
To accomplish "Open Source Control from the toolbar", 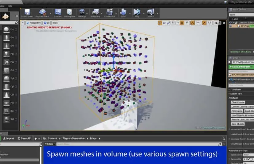I will pyautogui.click(x=42, y=13).
